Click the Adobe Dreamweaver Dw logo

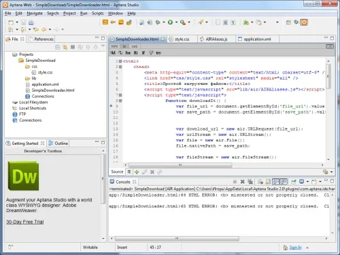(x=24, y=176)
